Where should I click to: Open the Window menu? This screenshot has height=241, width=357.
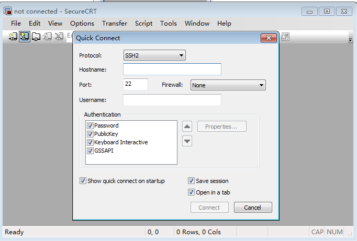(197, 24)
